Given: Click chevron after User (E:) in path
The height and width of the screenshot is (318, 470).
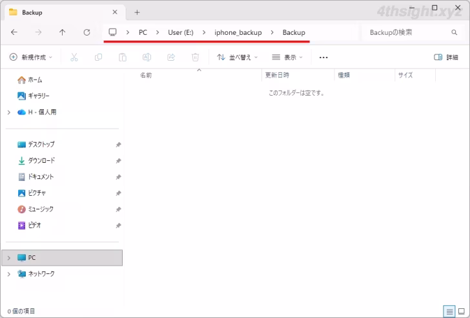Looking at the screenshot, I should [x=204, y=32].
